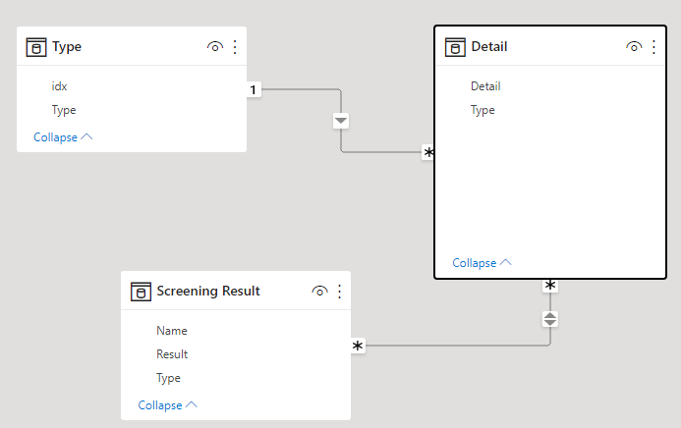Click the Screening Result header title
681x428 pixels.
click(208, 291)
